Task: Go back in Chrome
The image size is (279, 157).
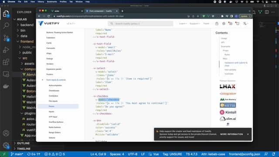Action: 39,16
